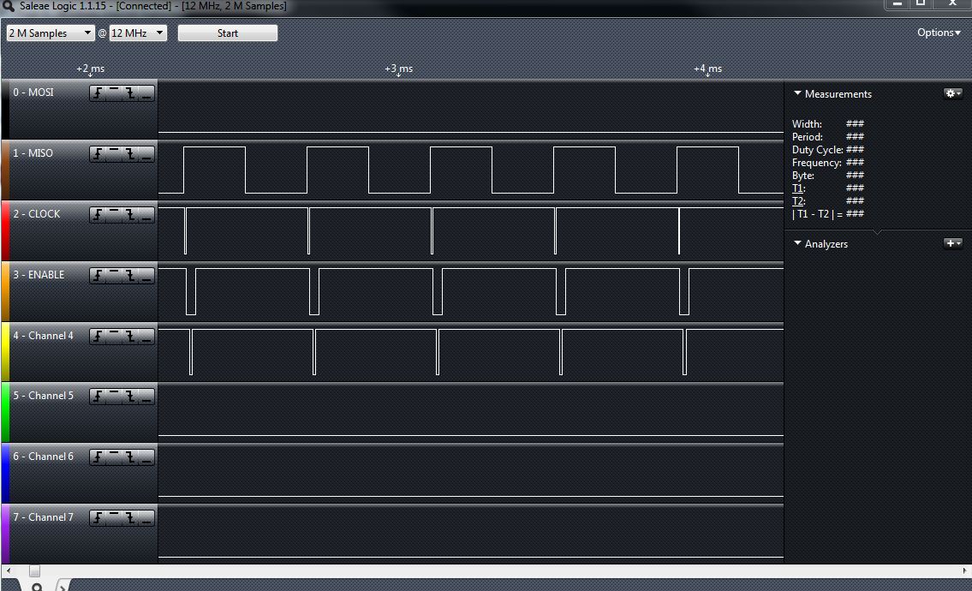Set falling edge trigger on 3 - ENABLE
The height and width of the screenshot is (591, 972).
(x=130, y=275)
